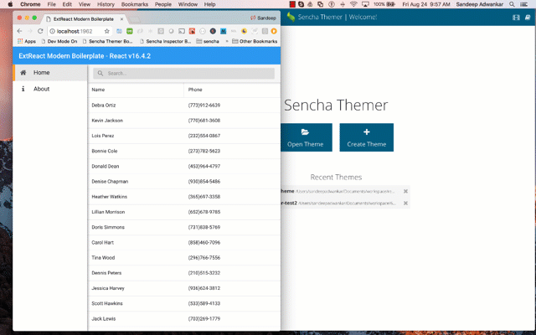Click the Wi-Fi status icon
The width and height of the screenshot is (536, 335).
click(353, 4)
